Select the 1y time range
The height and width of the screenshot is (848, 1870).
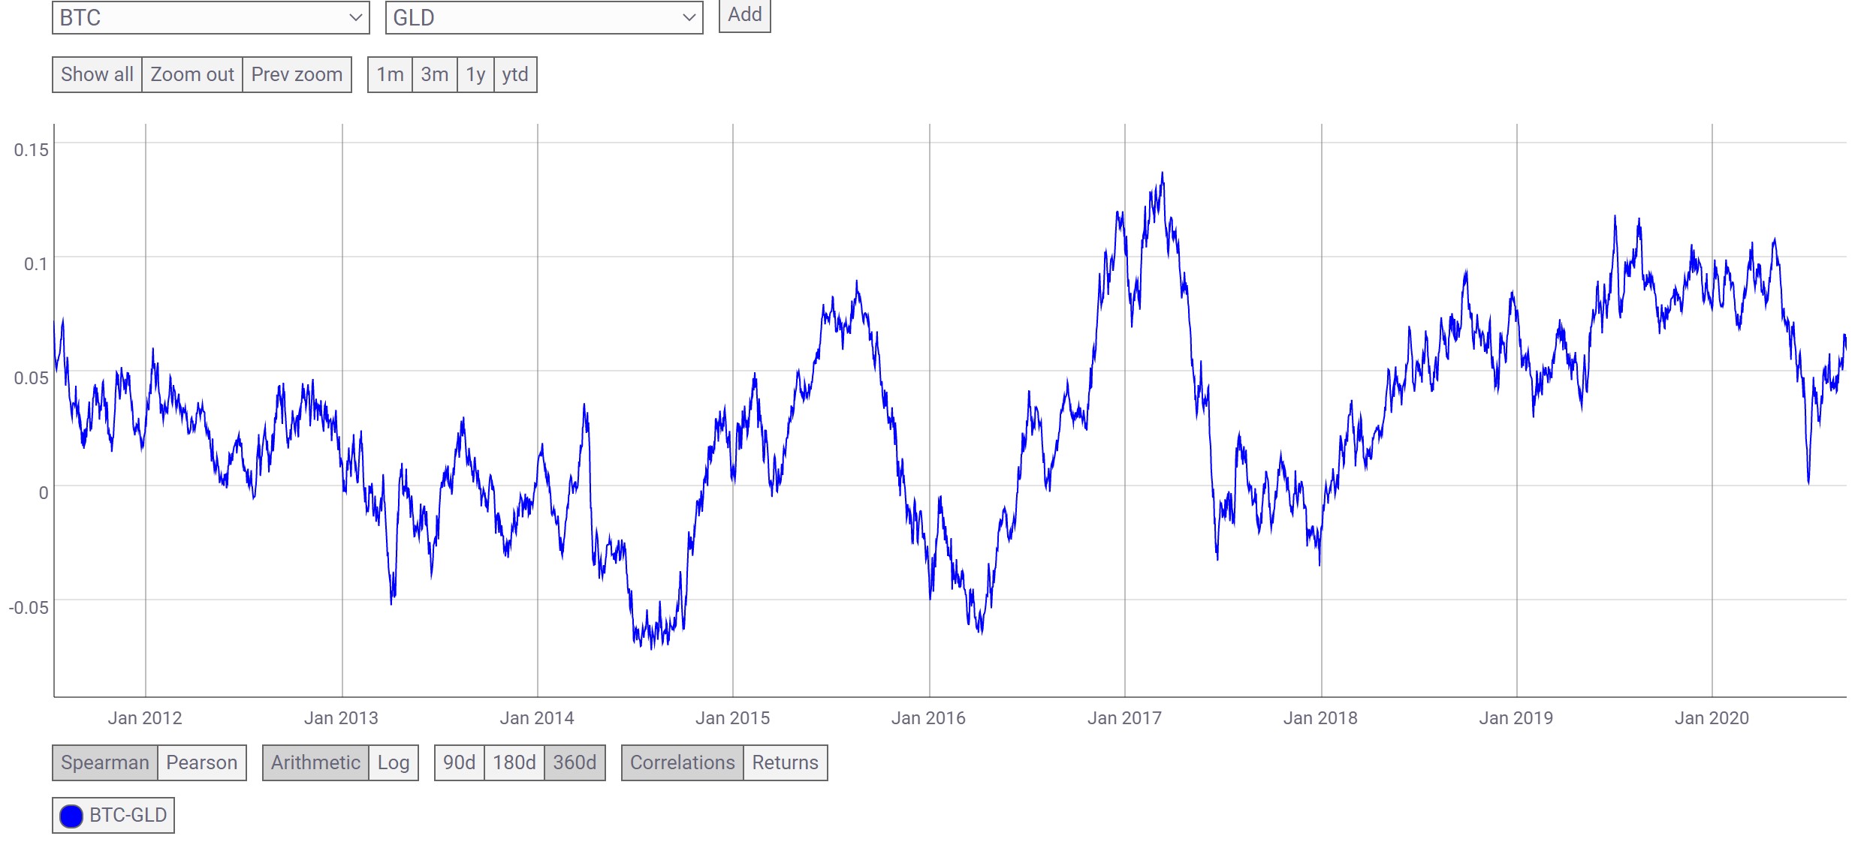[x=475, y=75]
